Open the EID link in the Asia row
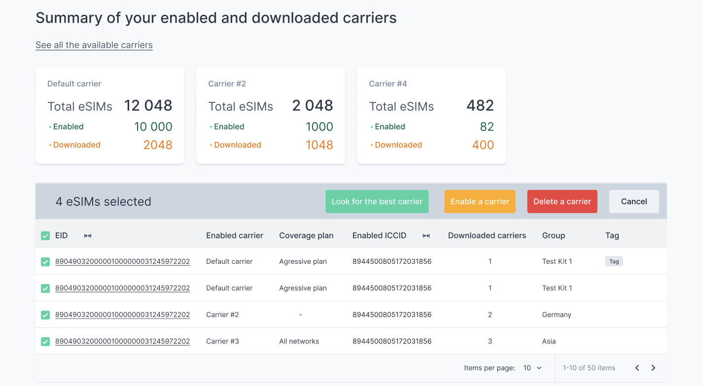703x386 pixels. (x=122, y=341)
